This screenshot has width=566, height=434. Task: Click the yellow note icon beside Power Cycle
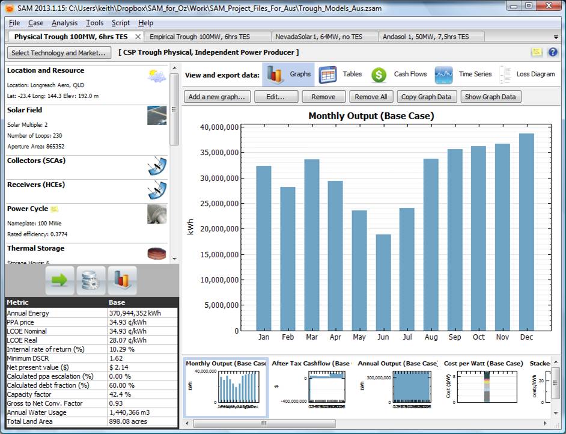coord(54,209)
